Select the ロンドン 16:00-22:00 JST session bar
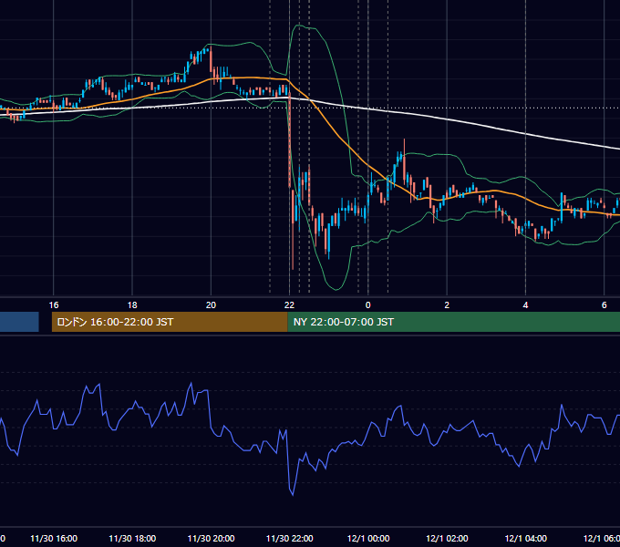 point(170,322)
